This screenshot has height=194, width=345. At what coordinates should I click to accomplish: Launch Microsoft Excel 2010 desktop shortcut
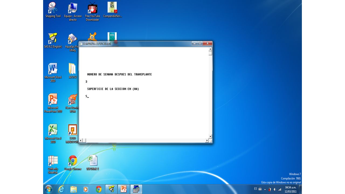click(53, 134)
